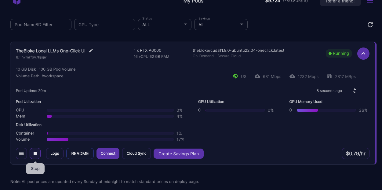Click the GPU Utilization bar
This screenshot has height=190, width=382.
click(x=235, y=110)
